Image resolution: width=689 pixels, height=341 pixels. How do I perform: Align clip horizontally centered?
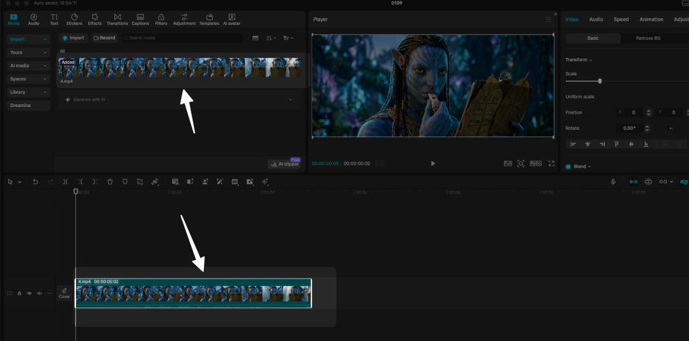click(587, 144)
